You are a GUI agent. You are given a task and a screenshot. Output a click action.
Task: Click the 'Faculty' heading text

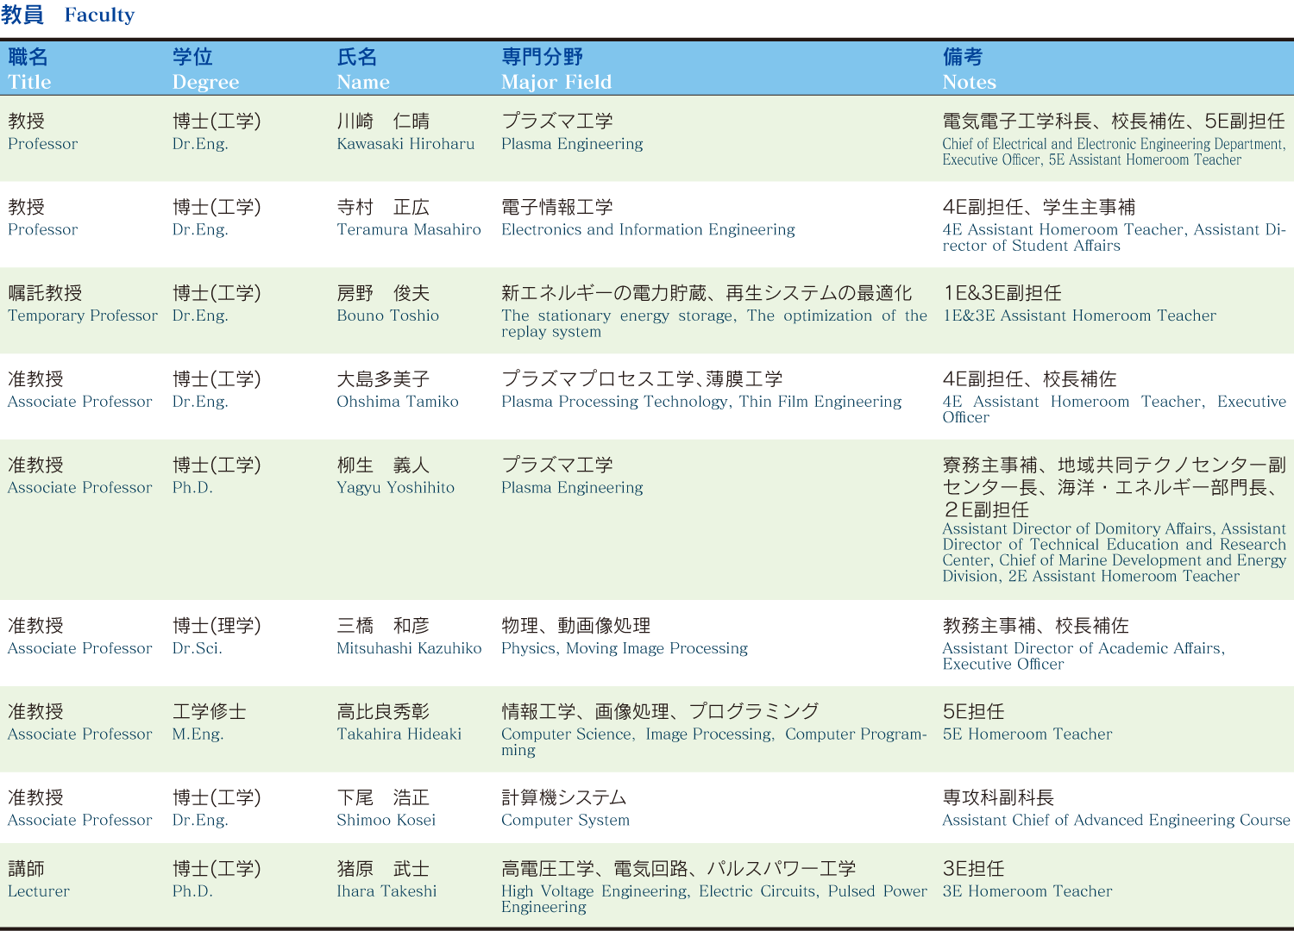[99, 16]
